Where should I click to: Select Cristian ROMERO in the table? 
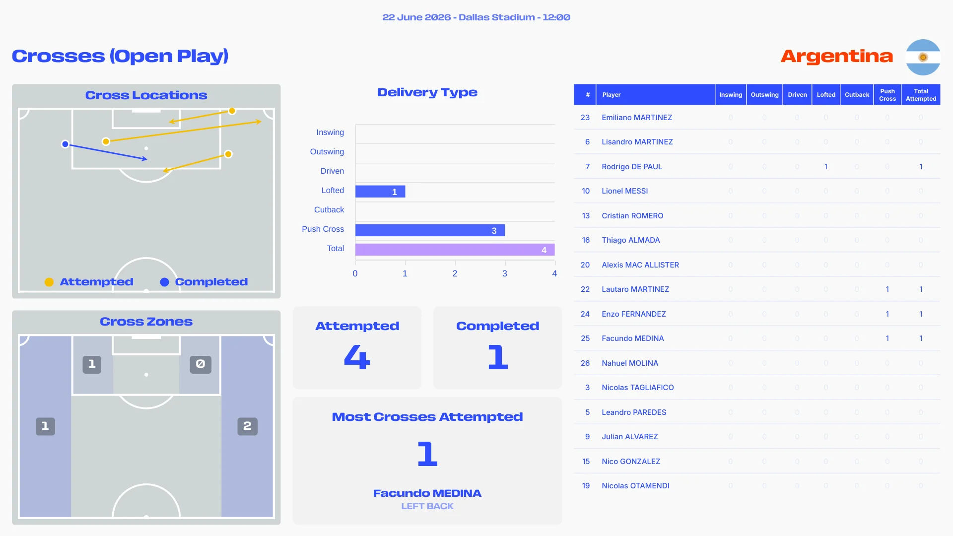point(632,216)
